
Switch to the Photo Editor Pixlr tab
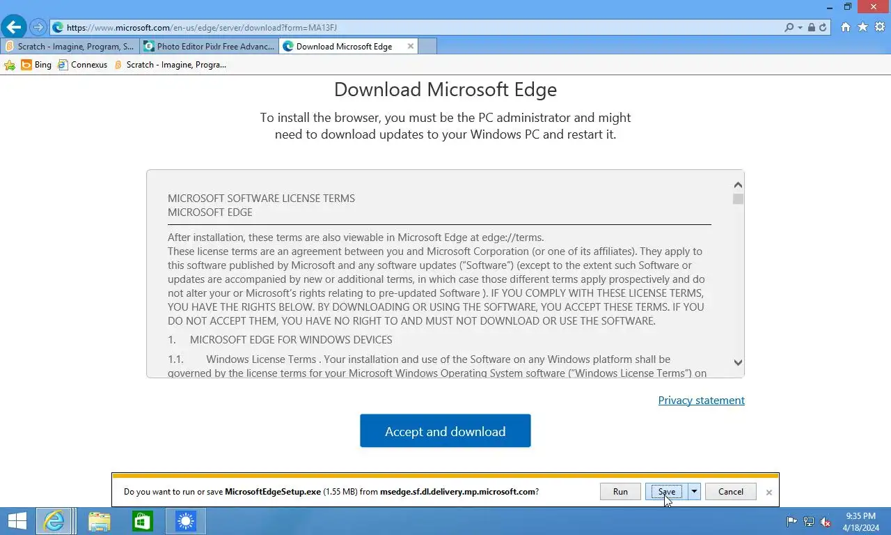point(209,47)
